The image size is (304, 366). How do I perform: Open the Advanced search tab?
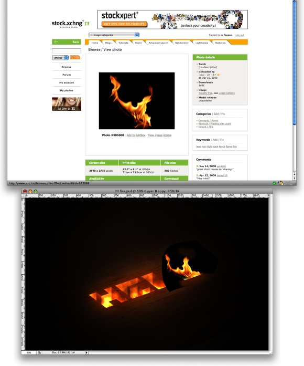point(158,43)
